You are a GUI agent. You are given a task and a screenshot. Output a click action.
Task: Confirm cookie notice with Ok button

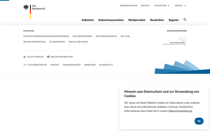coord(199,121)
